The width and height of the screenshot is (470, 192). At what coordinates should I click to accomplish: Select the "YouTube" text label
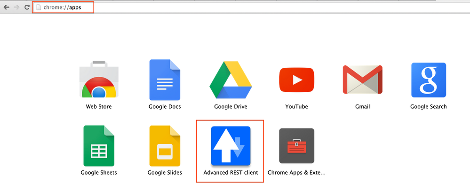tap(296, 107)
